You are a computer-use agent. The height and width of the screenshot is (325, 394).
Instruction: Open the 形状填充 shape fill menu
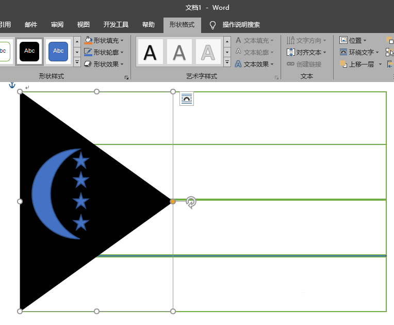(104, 40)
